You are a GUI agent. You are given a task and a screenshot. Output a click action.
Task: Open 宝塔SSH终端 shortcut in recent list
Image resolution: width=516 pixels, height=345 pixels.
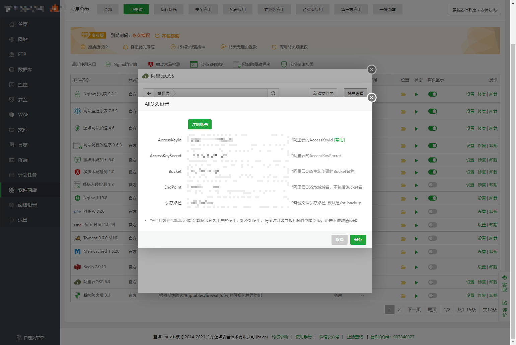click(x=207, y=65)
